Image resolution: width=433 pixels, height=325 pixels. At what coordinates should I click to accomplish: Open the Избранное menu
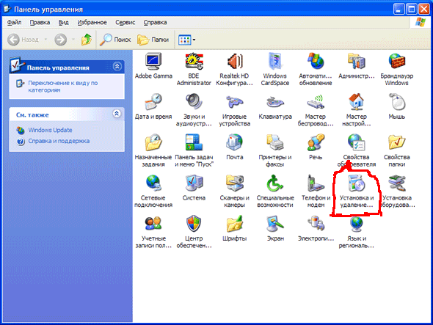(x=92, y=23)
